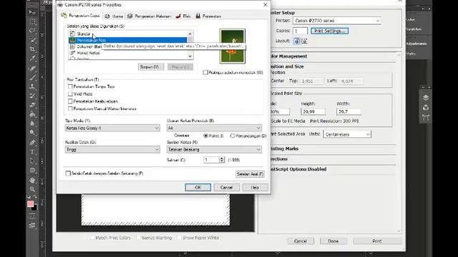Viewport: 458px width, 257px height.
Task: Select the Dodge tool
Action: (x=32, y=133)
